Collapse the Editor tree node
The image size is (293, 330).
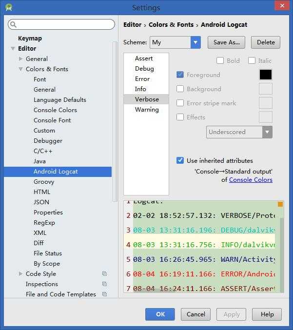point(13,49)
